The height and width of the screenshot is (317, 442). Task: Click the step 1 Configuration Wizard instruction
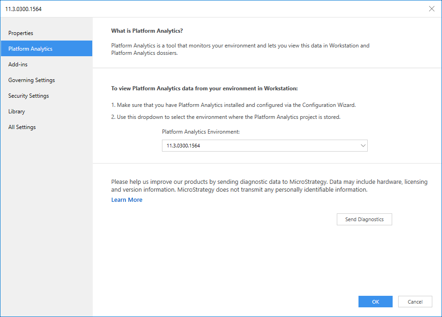(233, 105)
